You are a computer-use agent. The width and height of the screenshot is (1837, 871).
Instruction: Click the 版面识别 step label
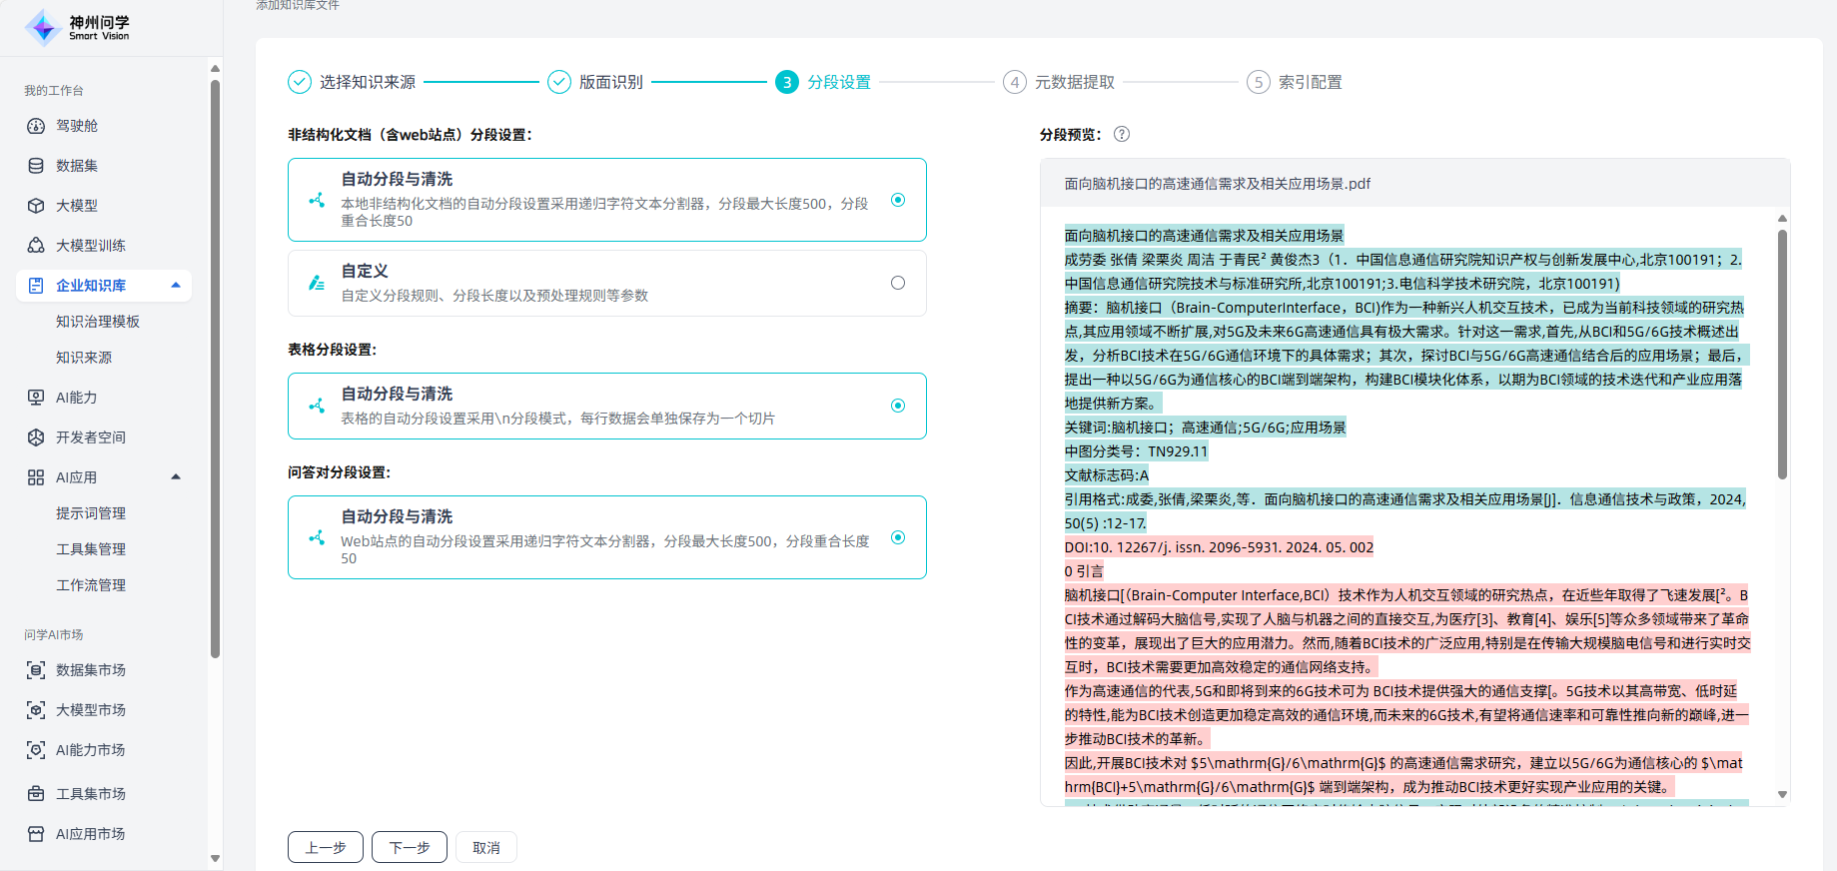tap(611, 82)
